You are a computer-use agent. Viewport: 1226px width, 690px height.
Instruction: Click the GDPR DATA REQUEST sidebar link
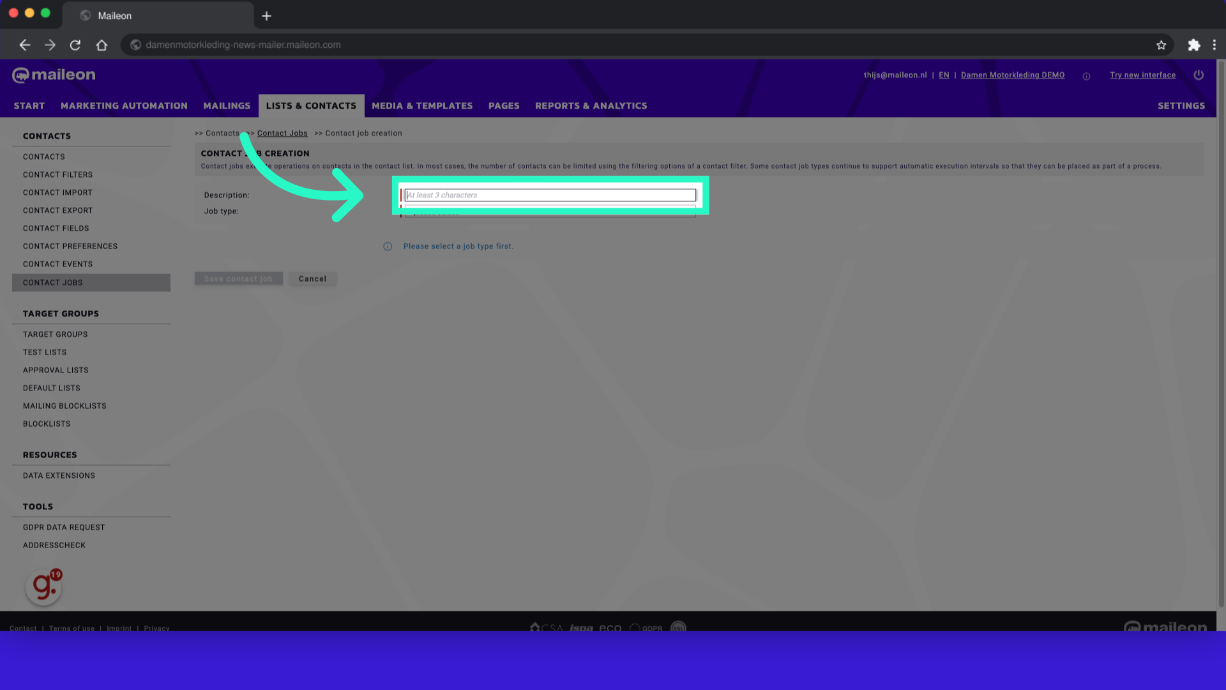64,527
